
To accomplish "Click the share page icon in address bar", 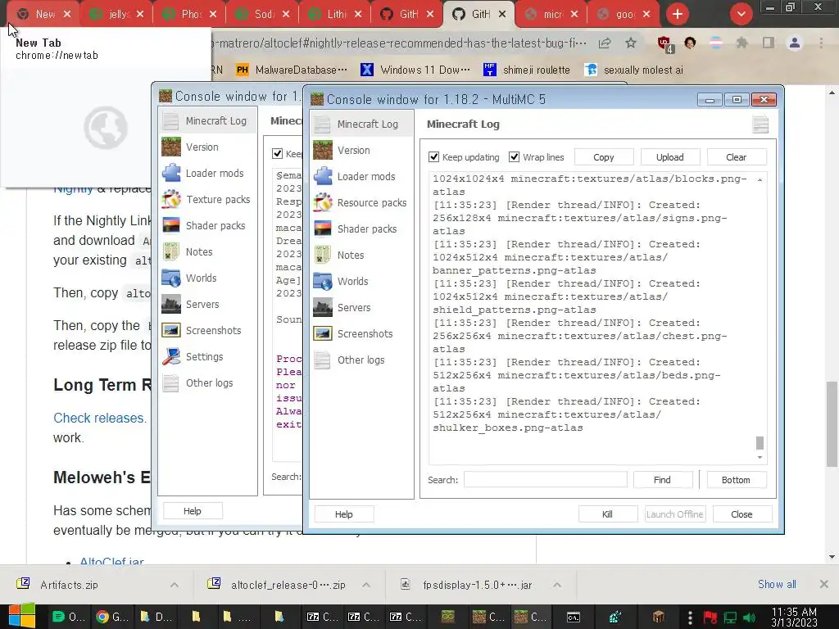I will click(605, 43).
